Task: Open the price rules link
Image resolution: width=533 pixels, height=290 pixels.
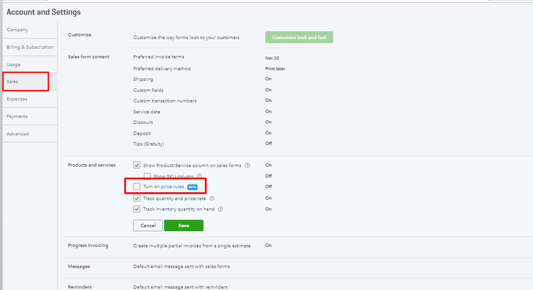Action: 172,187
